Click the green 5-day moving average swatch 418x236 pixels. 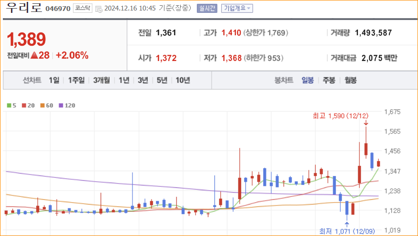(x=9, y=105)
